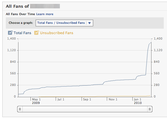The height and width of the screenshot is (121, 167).
Task: Click the right range slider handle
Action: tap(150, 109)
